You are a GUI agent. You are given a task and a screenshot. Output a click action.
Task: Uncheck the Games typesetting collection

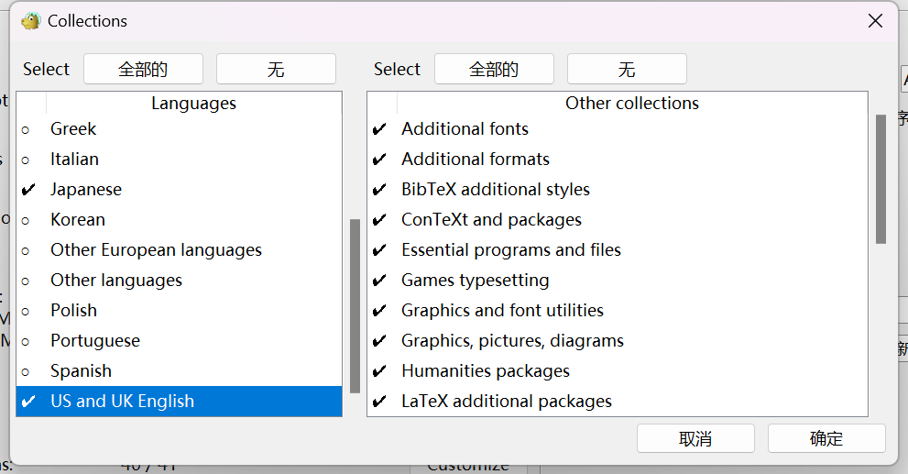click(379, 281)
